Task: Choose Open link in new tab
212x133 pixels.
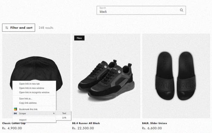Action: pos(29,84)
